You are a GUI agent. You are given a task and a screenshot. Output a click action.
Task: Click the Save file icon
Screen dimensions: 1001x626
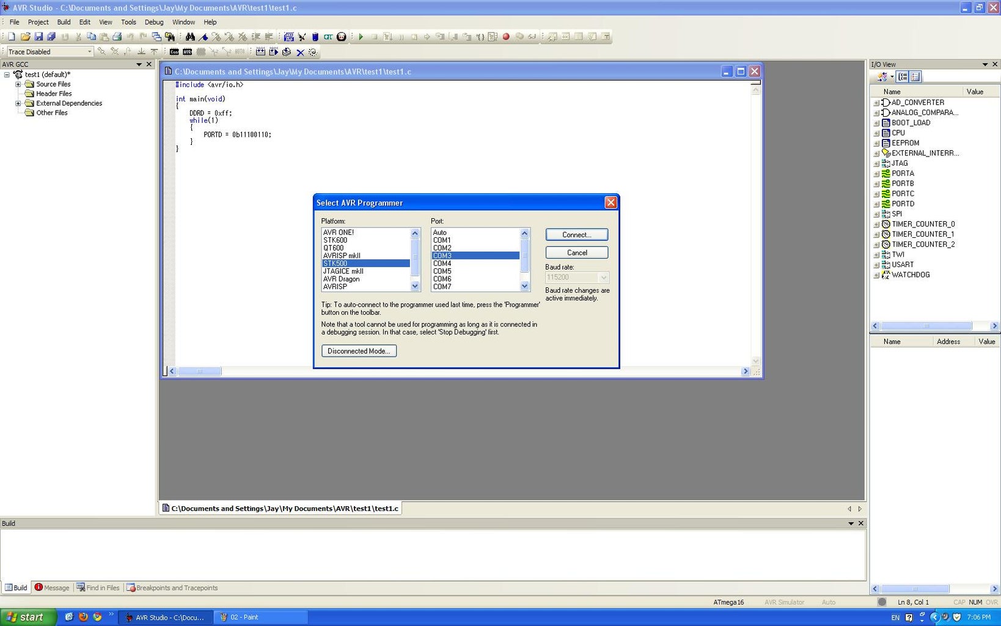pyautogui.click(x=40, y=37)
